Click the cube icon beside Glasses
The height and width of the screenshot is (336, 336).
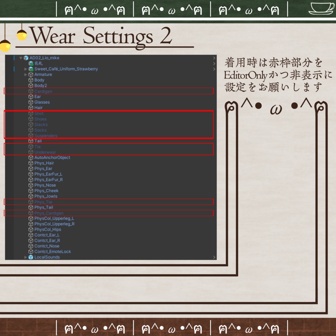click(x=31, y=102)
